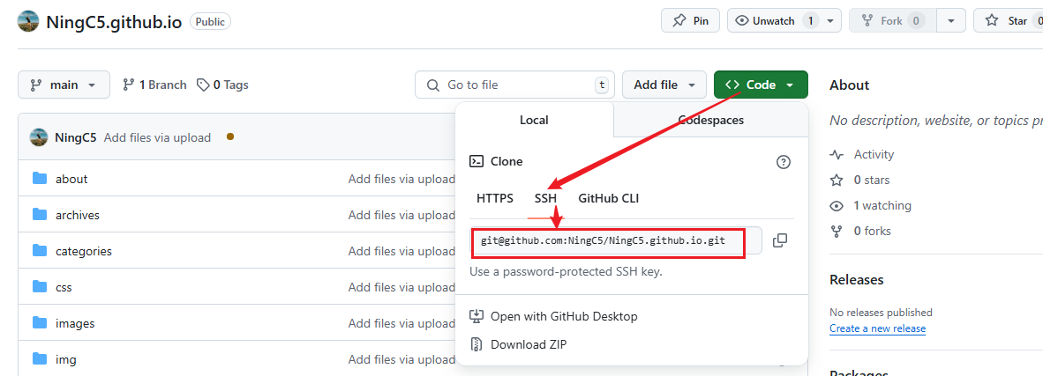Screen dimensions: 1043x376
Task: Click the tag icon next to 0 Tags
Action: [x=203, y=85]
